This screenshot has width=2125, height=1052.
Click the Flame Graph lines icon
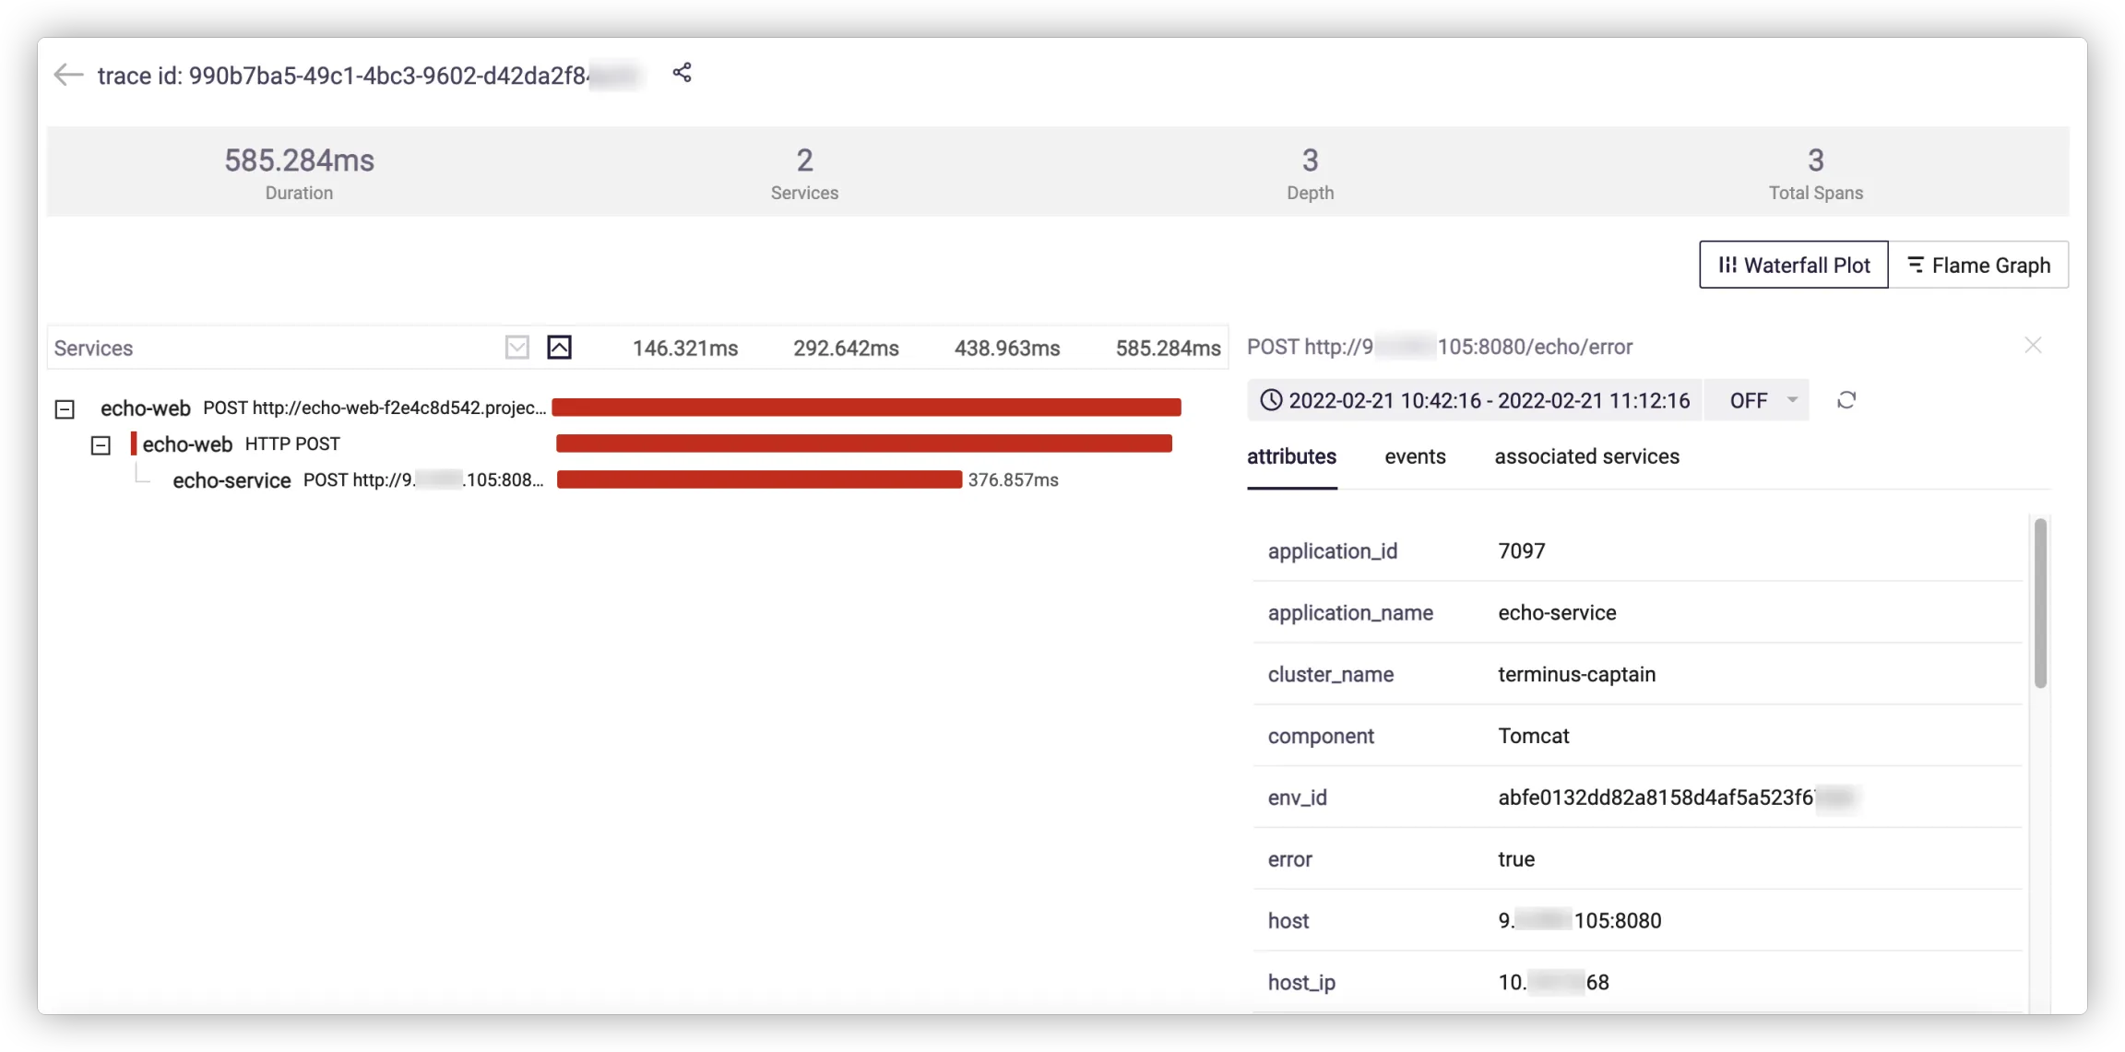[1916, 266]
